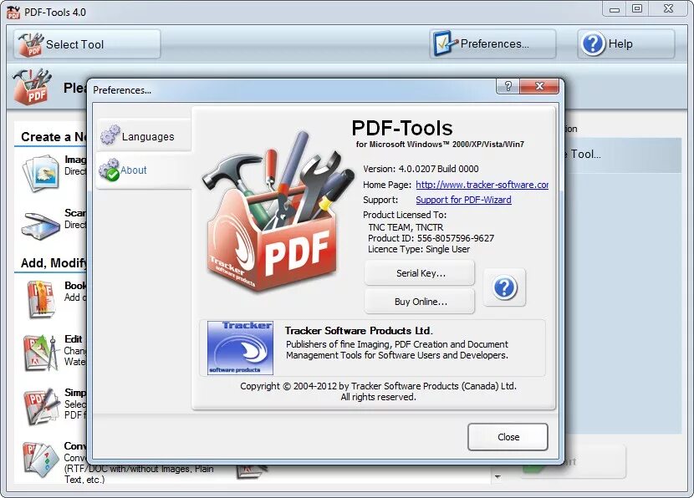Open Preferences from the main toolbar
694x498 pixels.
pos(492,43)
